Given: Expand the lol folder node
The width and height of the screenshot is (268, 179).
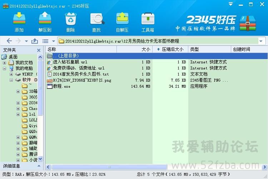Looking at the screenshot, I should tap(18, 114).
